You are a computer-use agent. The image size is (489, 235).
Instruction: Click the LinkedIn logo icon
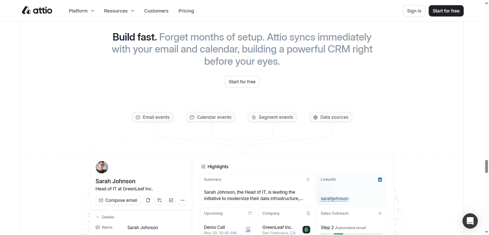click(380, 180)
